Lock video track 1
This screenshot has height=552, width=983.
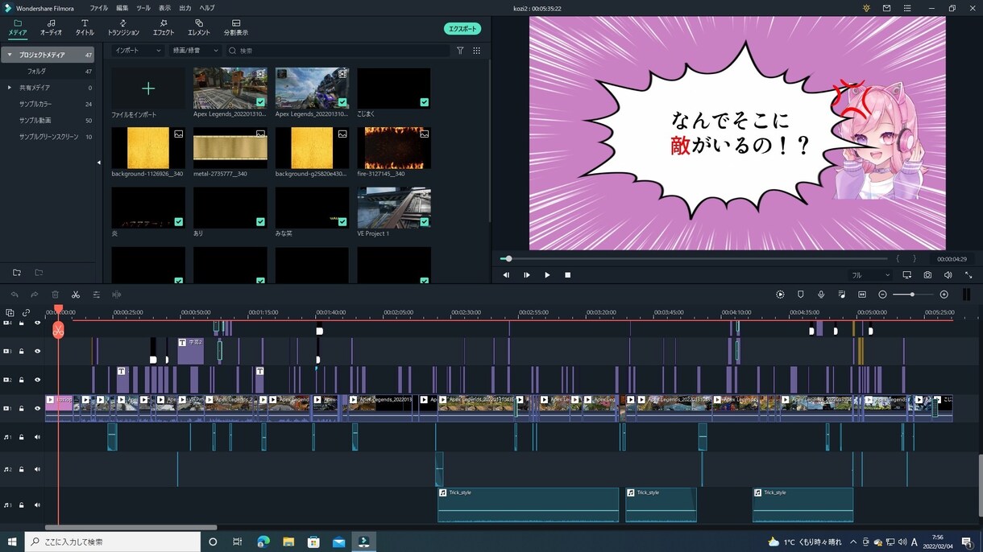(22, 408)
